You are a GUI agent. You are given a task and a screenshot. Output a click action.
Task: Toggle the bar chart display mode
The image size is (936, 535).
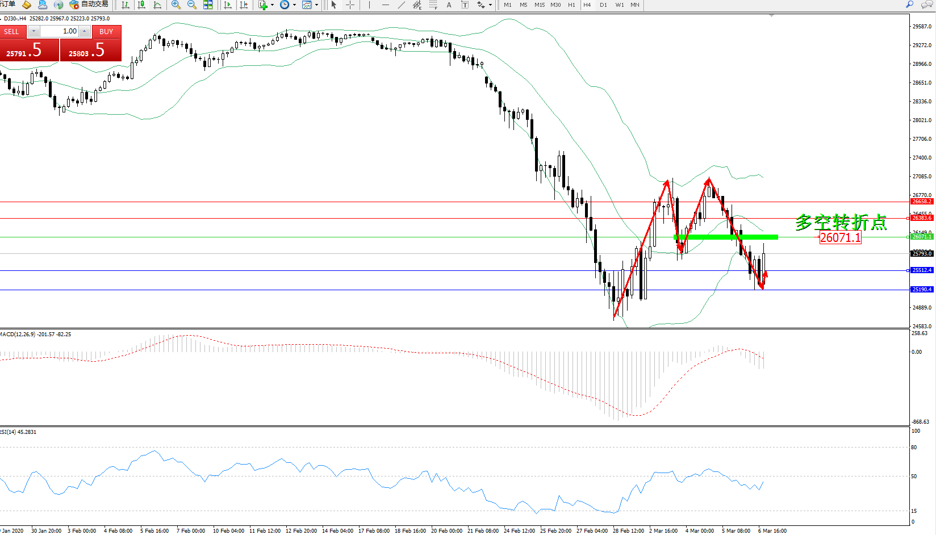(126, 5)
